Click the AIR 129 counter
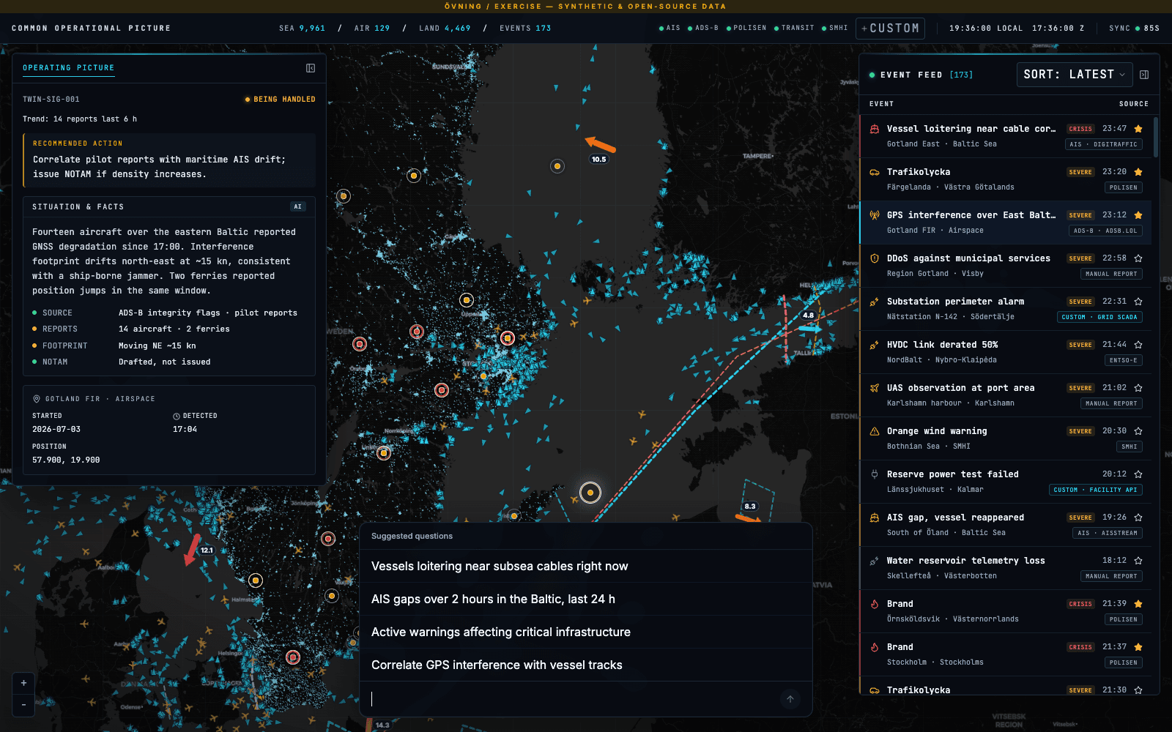The image size is (1172, 732). click(x=372, y=29)
